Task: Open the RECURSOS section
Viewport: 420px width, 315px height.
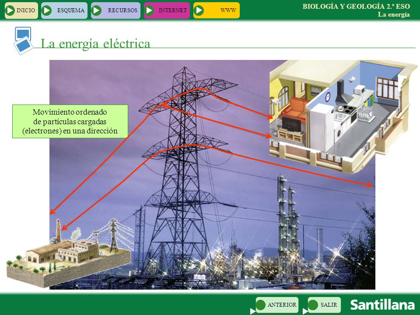Action: (x=115, y=10)
